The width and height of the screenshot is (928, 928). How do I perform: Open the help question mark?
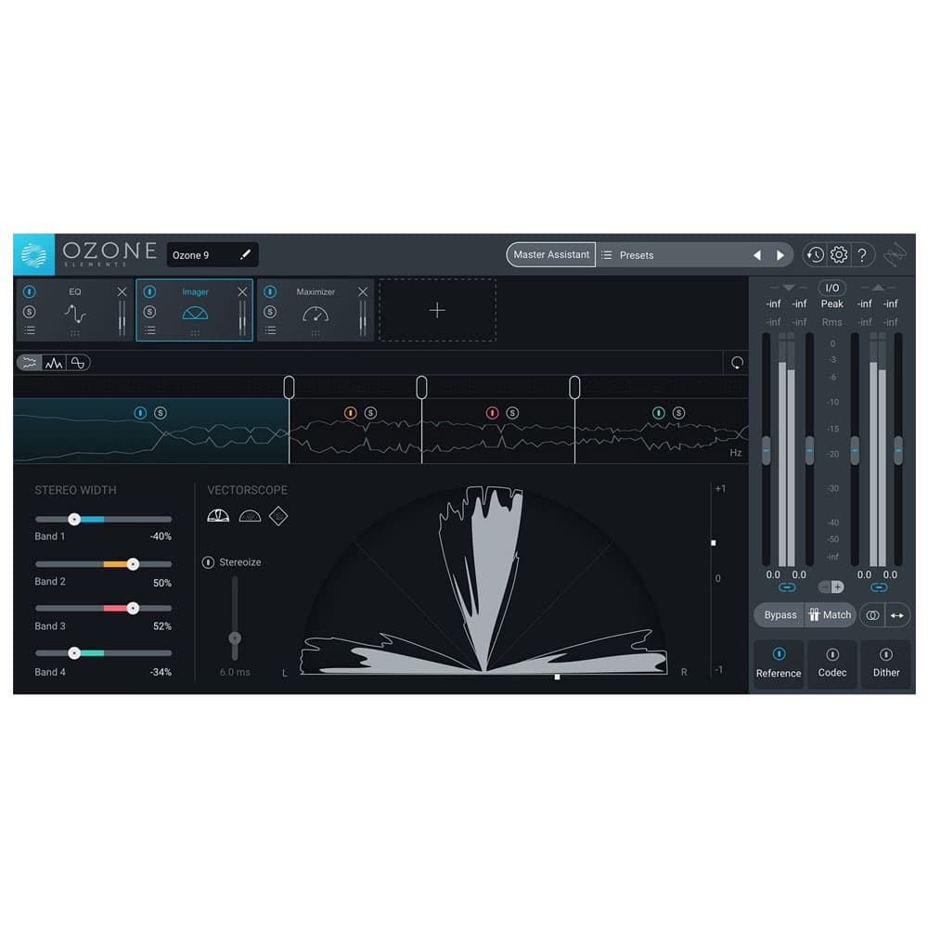tap(862, 254)
